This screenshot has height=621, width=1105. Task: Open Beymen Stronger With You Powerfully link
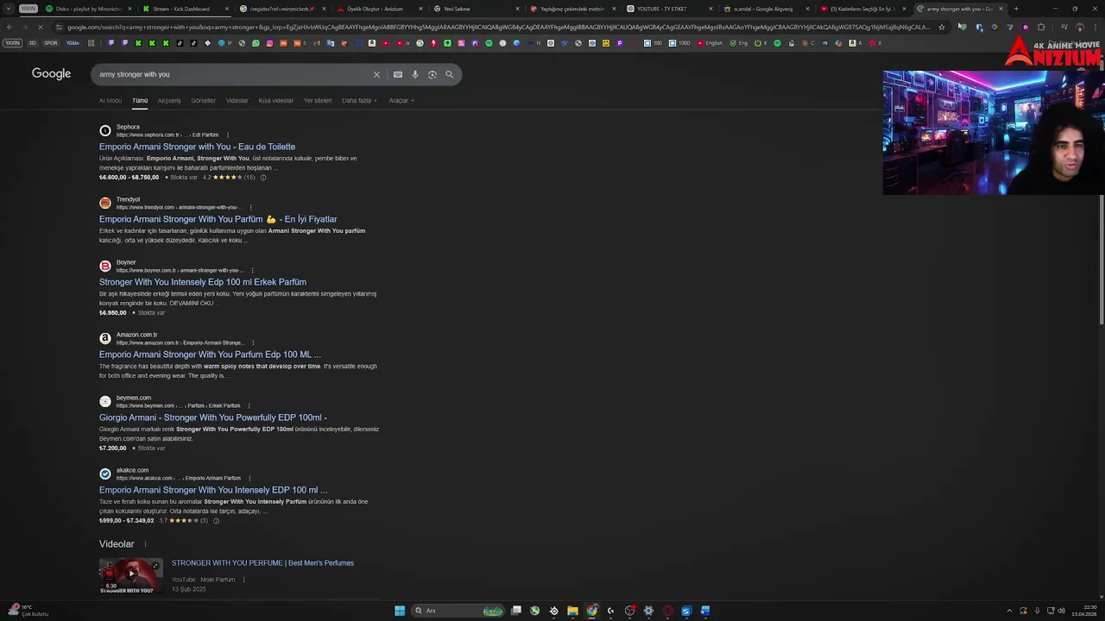point(213,417)
